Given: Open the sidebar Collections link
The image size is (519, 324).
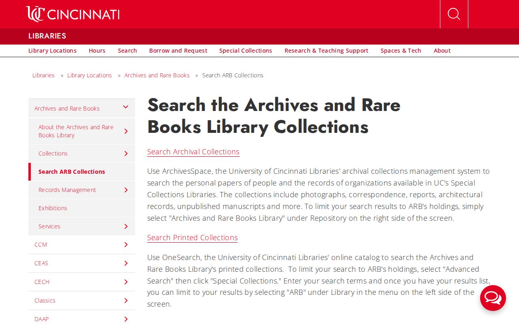Looking at the screenshot, I should 53,153.
